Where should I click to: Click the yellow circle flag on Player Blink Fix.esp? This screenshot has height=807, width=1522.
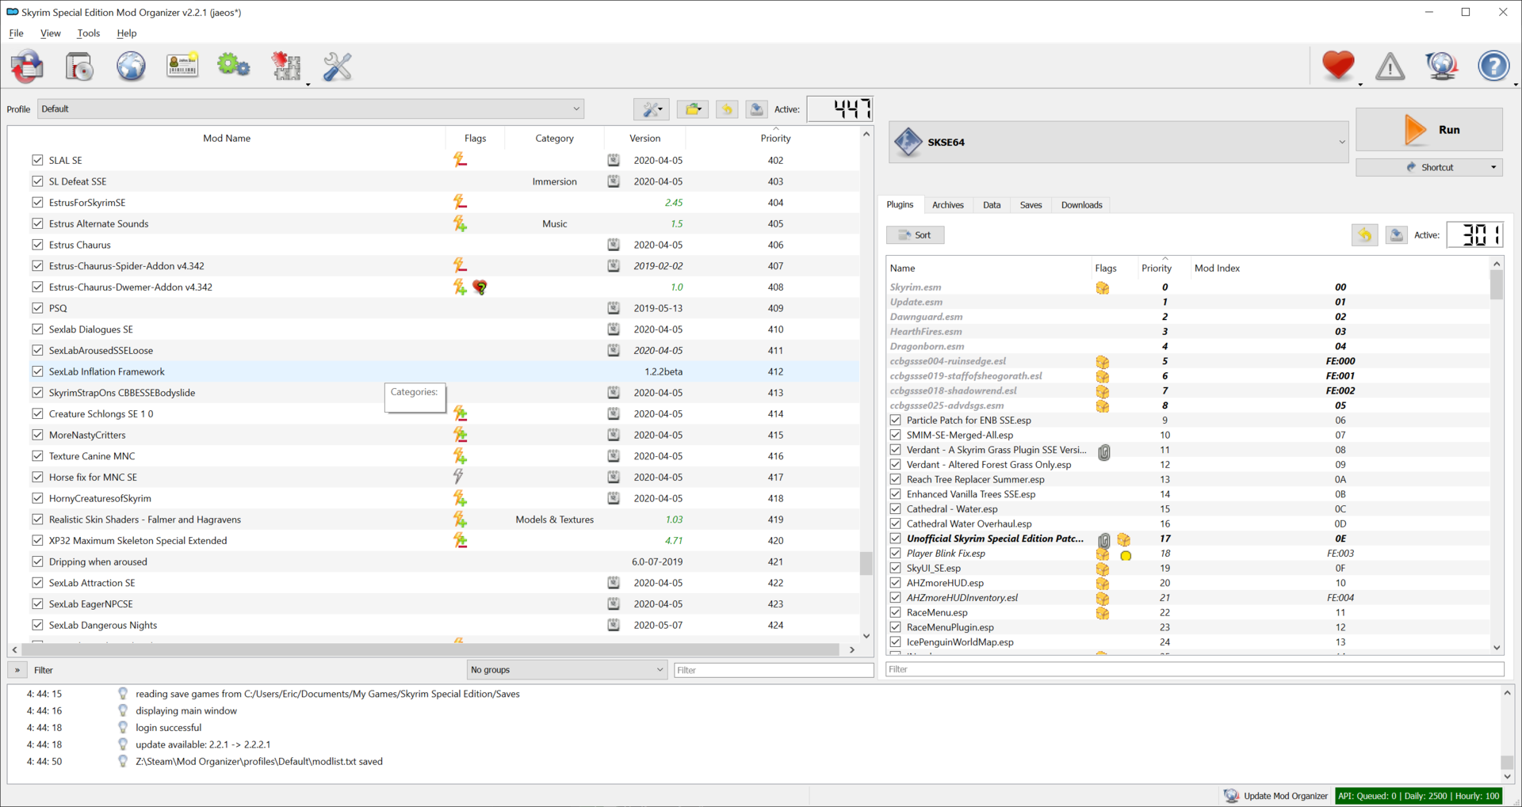[x=1126, y=556]
